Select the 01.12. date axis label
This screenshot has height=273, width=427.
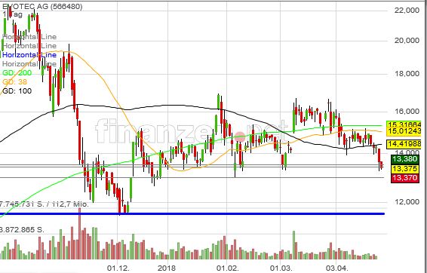[118, 268]
